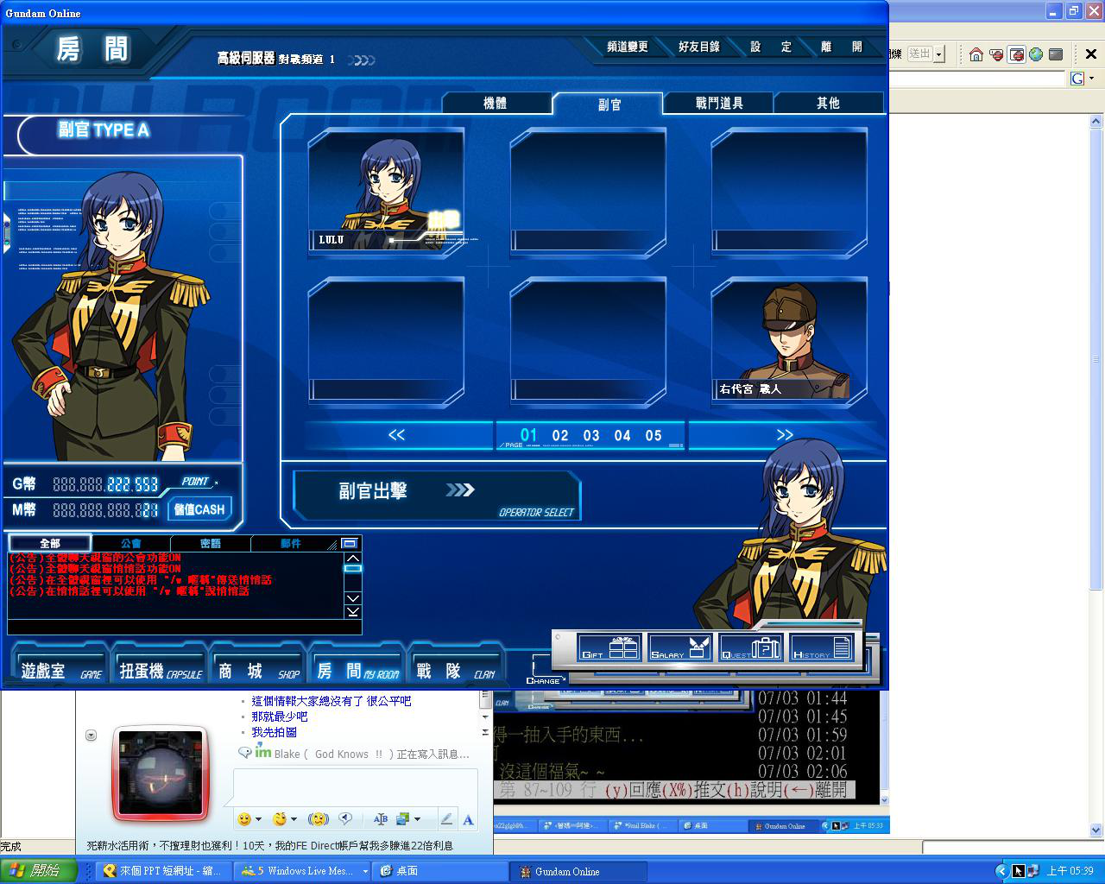This screenshot has height=884, width=1105.
Task: Select operator page 04
Action: tap(622, 436)
